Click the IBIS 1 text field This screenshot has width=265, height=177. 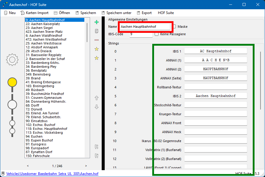pos(216,51)
